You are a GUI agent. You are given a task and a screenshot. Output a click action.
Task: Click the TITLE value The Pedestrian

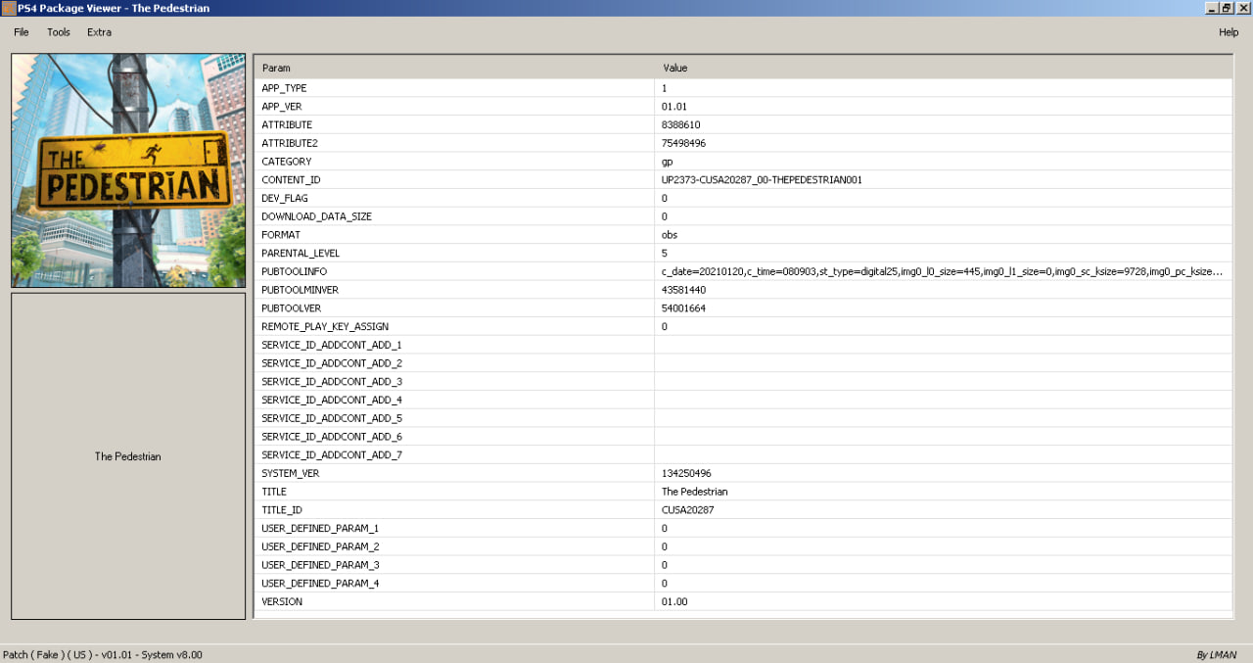point(694,492)
